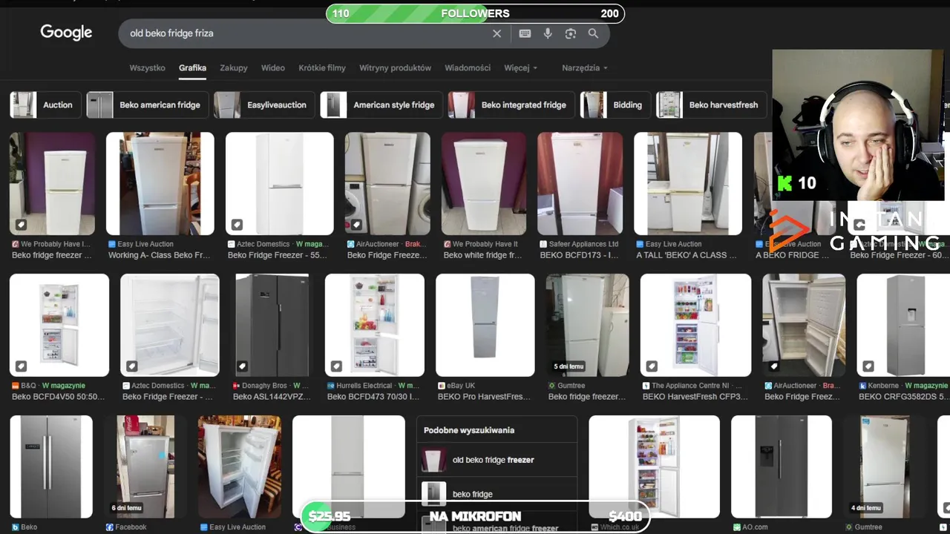Image resolution: width=950 pixels, height=534 pixels.
Task: Click the tag icon on Kenberne fridge image
Action: pos(868,366)
